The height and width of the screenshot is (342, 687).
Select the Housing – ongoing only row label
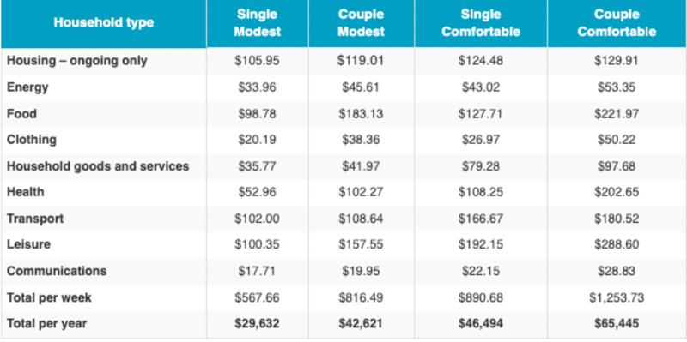pyautogui.click(x=76, y=61)
